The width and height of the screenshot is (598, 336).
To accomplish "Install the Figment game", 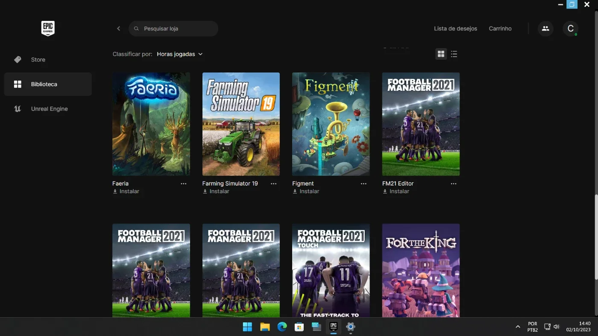I will coord(306,191).
